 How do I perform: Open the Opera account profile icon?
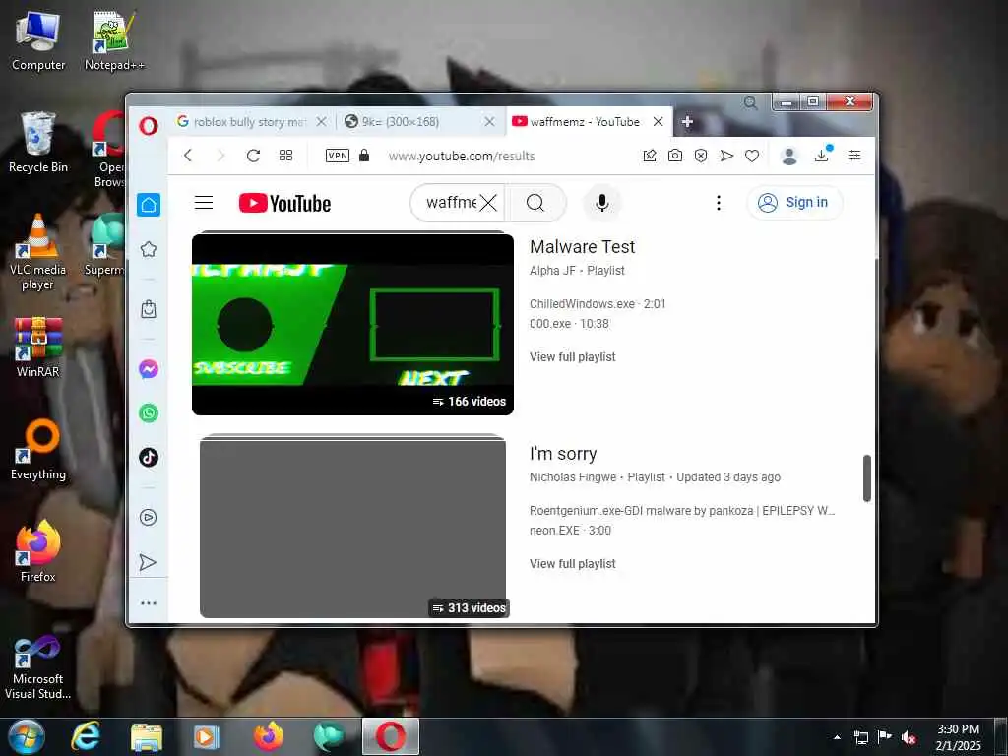coord(789,156)
